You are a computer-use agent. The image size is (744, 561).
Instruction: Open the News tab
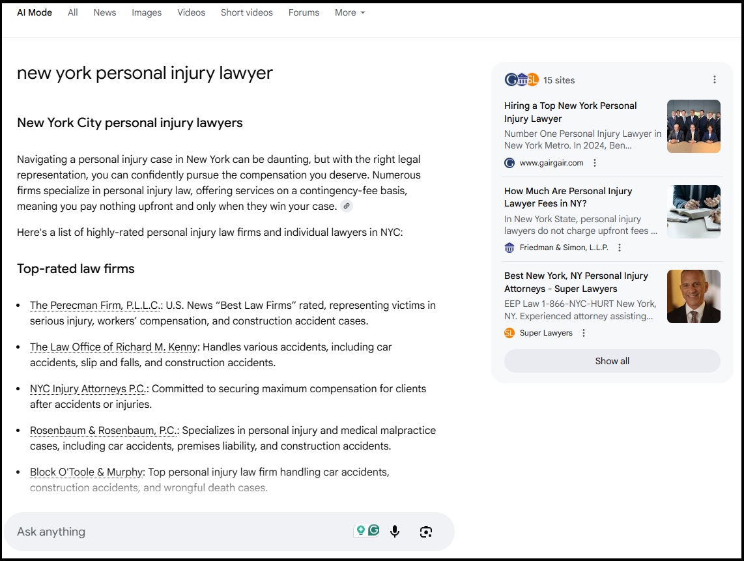click(105, 13)
